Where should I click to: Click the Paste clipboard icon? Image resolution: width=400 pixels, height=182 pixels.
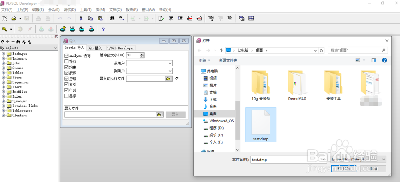click(x=100, y=18)
